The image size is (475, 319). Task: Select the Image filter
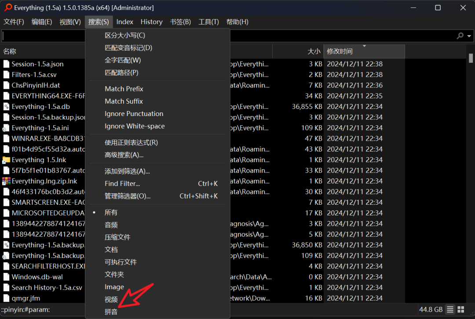pos(157,286)
